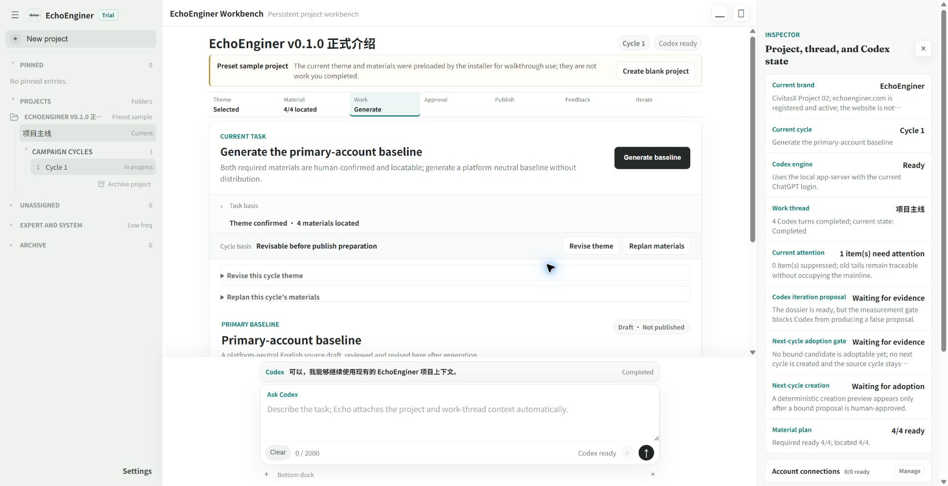Click the plus icon in New project
The height and width of the screenshot is (486, 948).
tap(16, 39)
